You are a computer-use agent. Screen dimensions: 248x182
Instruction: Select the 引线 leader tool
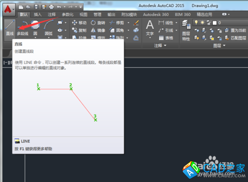click(166, 30)
